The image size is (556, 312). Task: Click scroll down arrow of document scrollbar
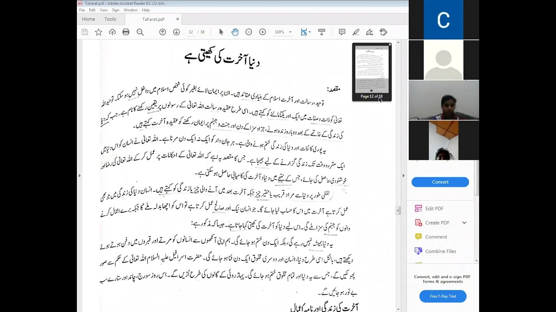click(x=398, y=309)
